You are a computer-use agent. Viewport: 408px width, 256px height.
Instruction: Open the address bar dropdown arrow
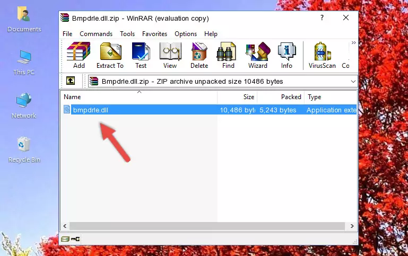(x=353, y=81)
